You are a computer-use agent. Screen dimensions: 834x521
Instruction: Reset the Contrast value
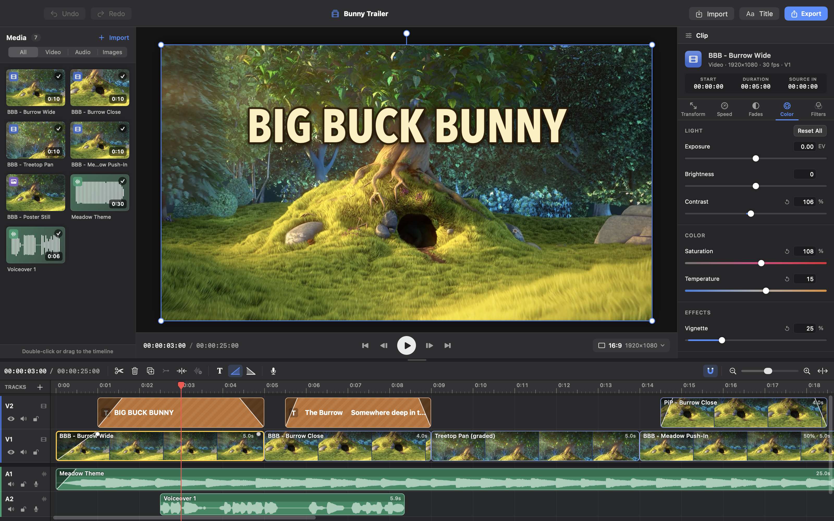click(x=787, y=202)
